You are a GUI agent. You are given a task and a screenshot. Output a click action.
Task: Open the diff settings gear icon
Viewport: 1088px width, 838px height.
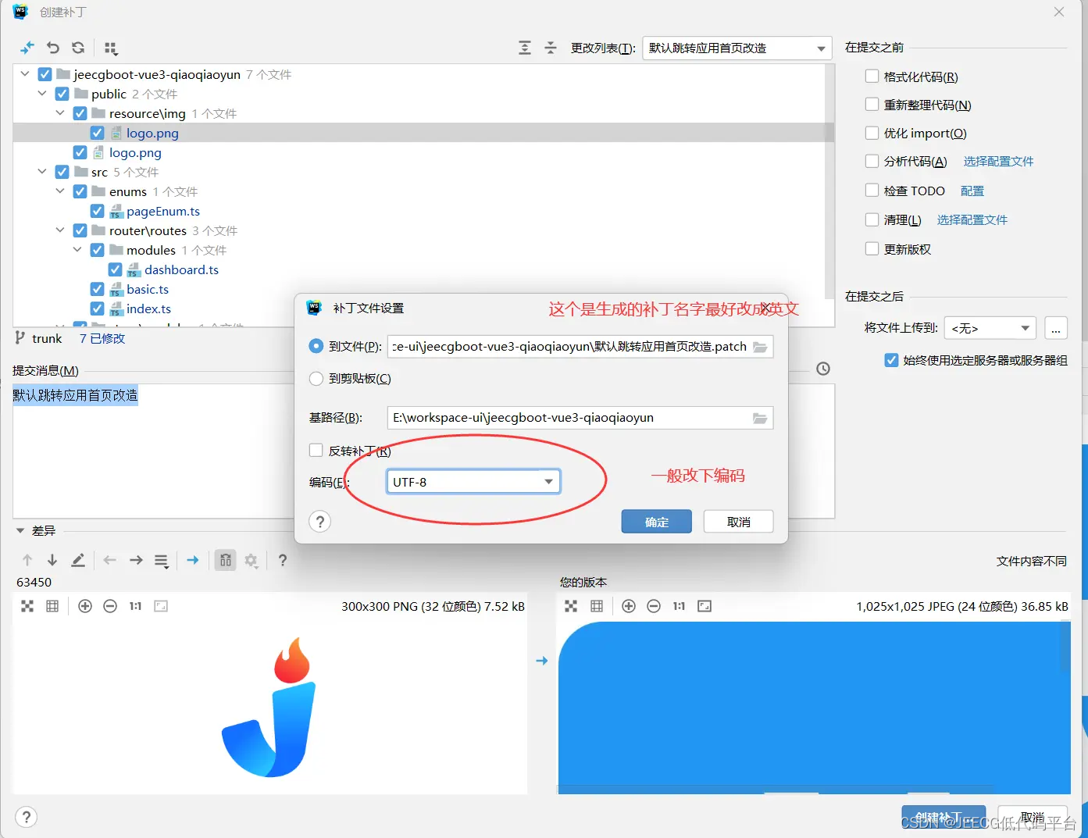coord(251,560)
